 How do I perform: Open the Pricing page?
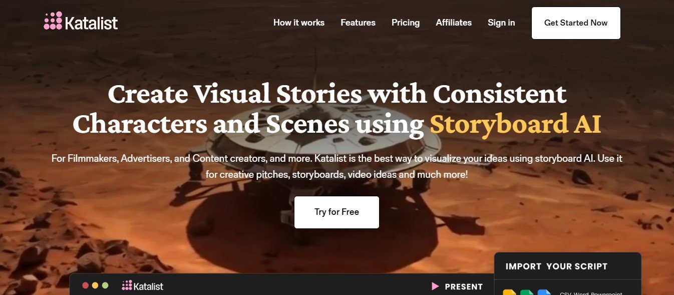pyautogui.click(x=406, y=23)
